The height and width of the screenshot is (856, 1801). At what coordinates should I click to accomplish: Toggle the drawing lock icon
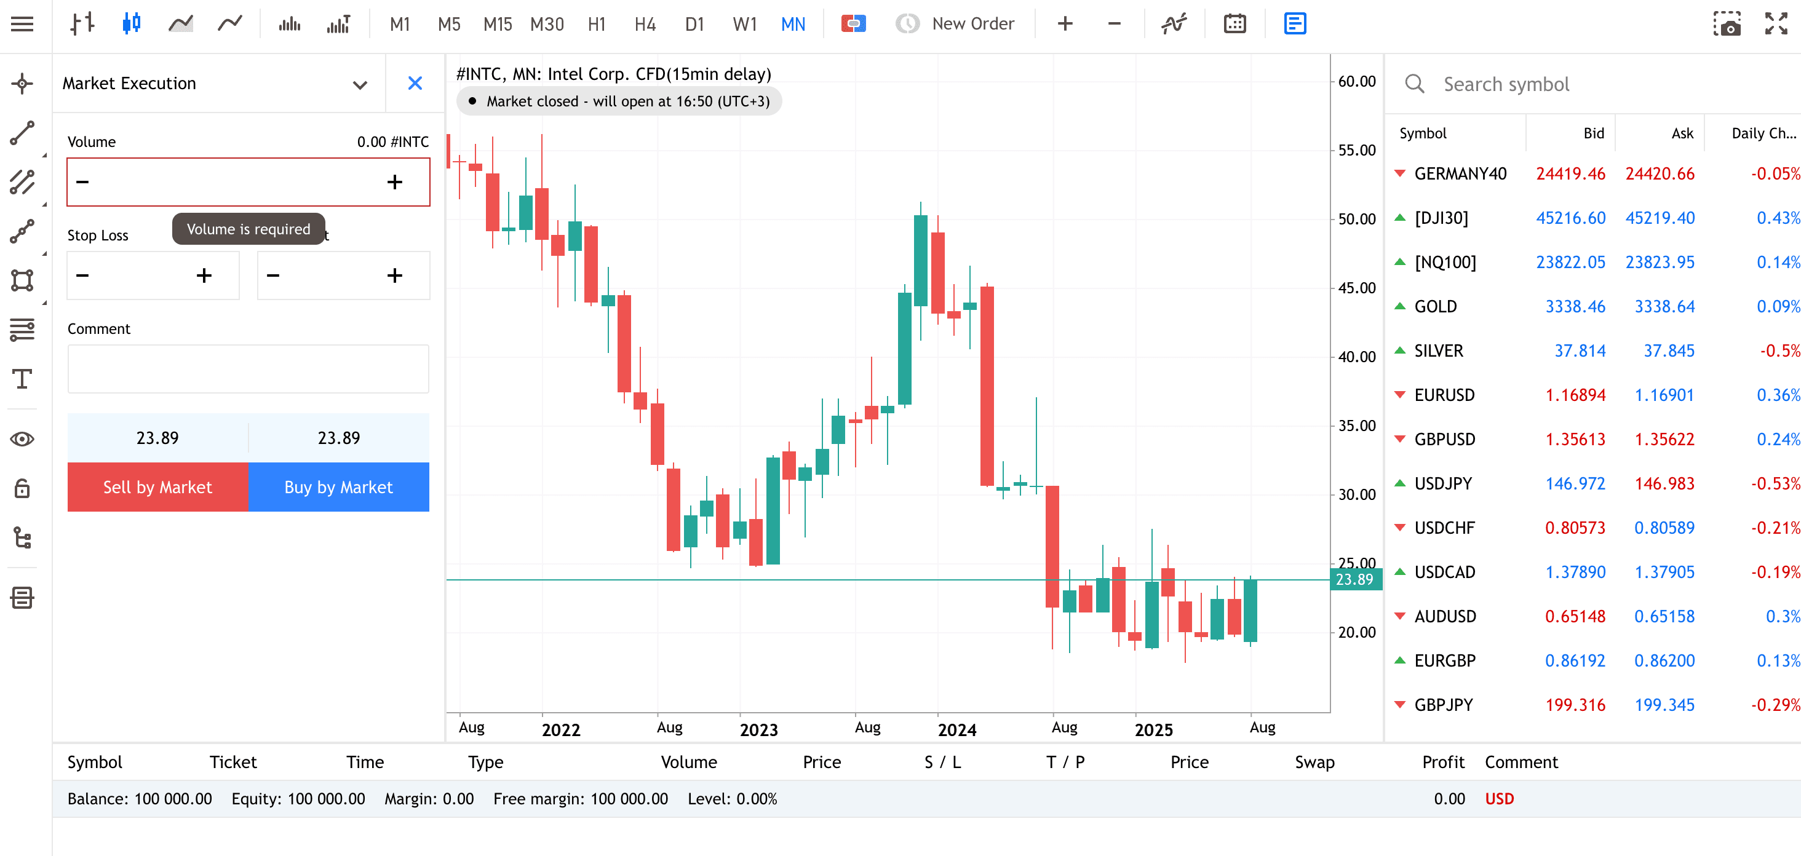22,488
